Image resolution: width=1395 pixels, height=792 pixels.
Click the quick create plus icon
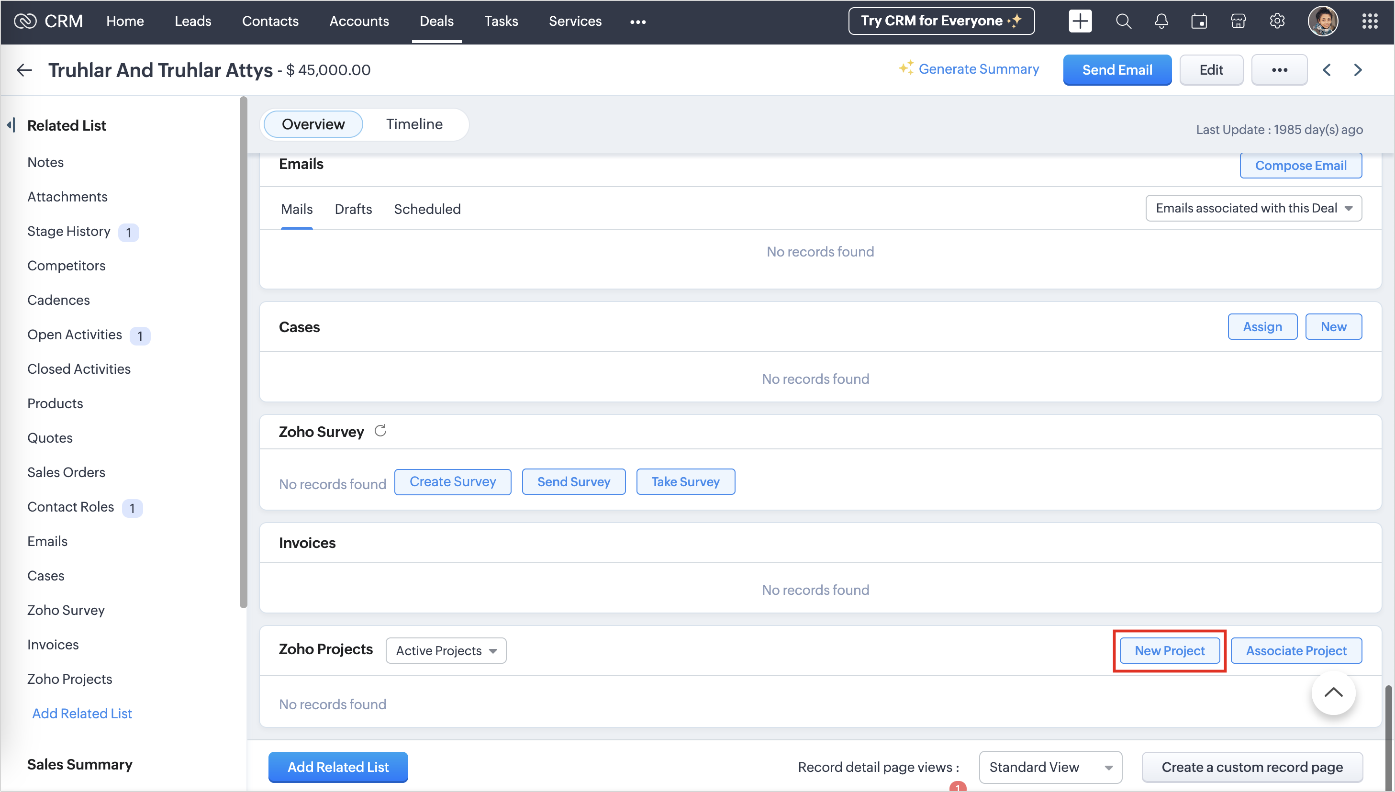tap(1080, 21)
